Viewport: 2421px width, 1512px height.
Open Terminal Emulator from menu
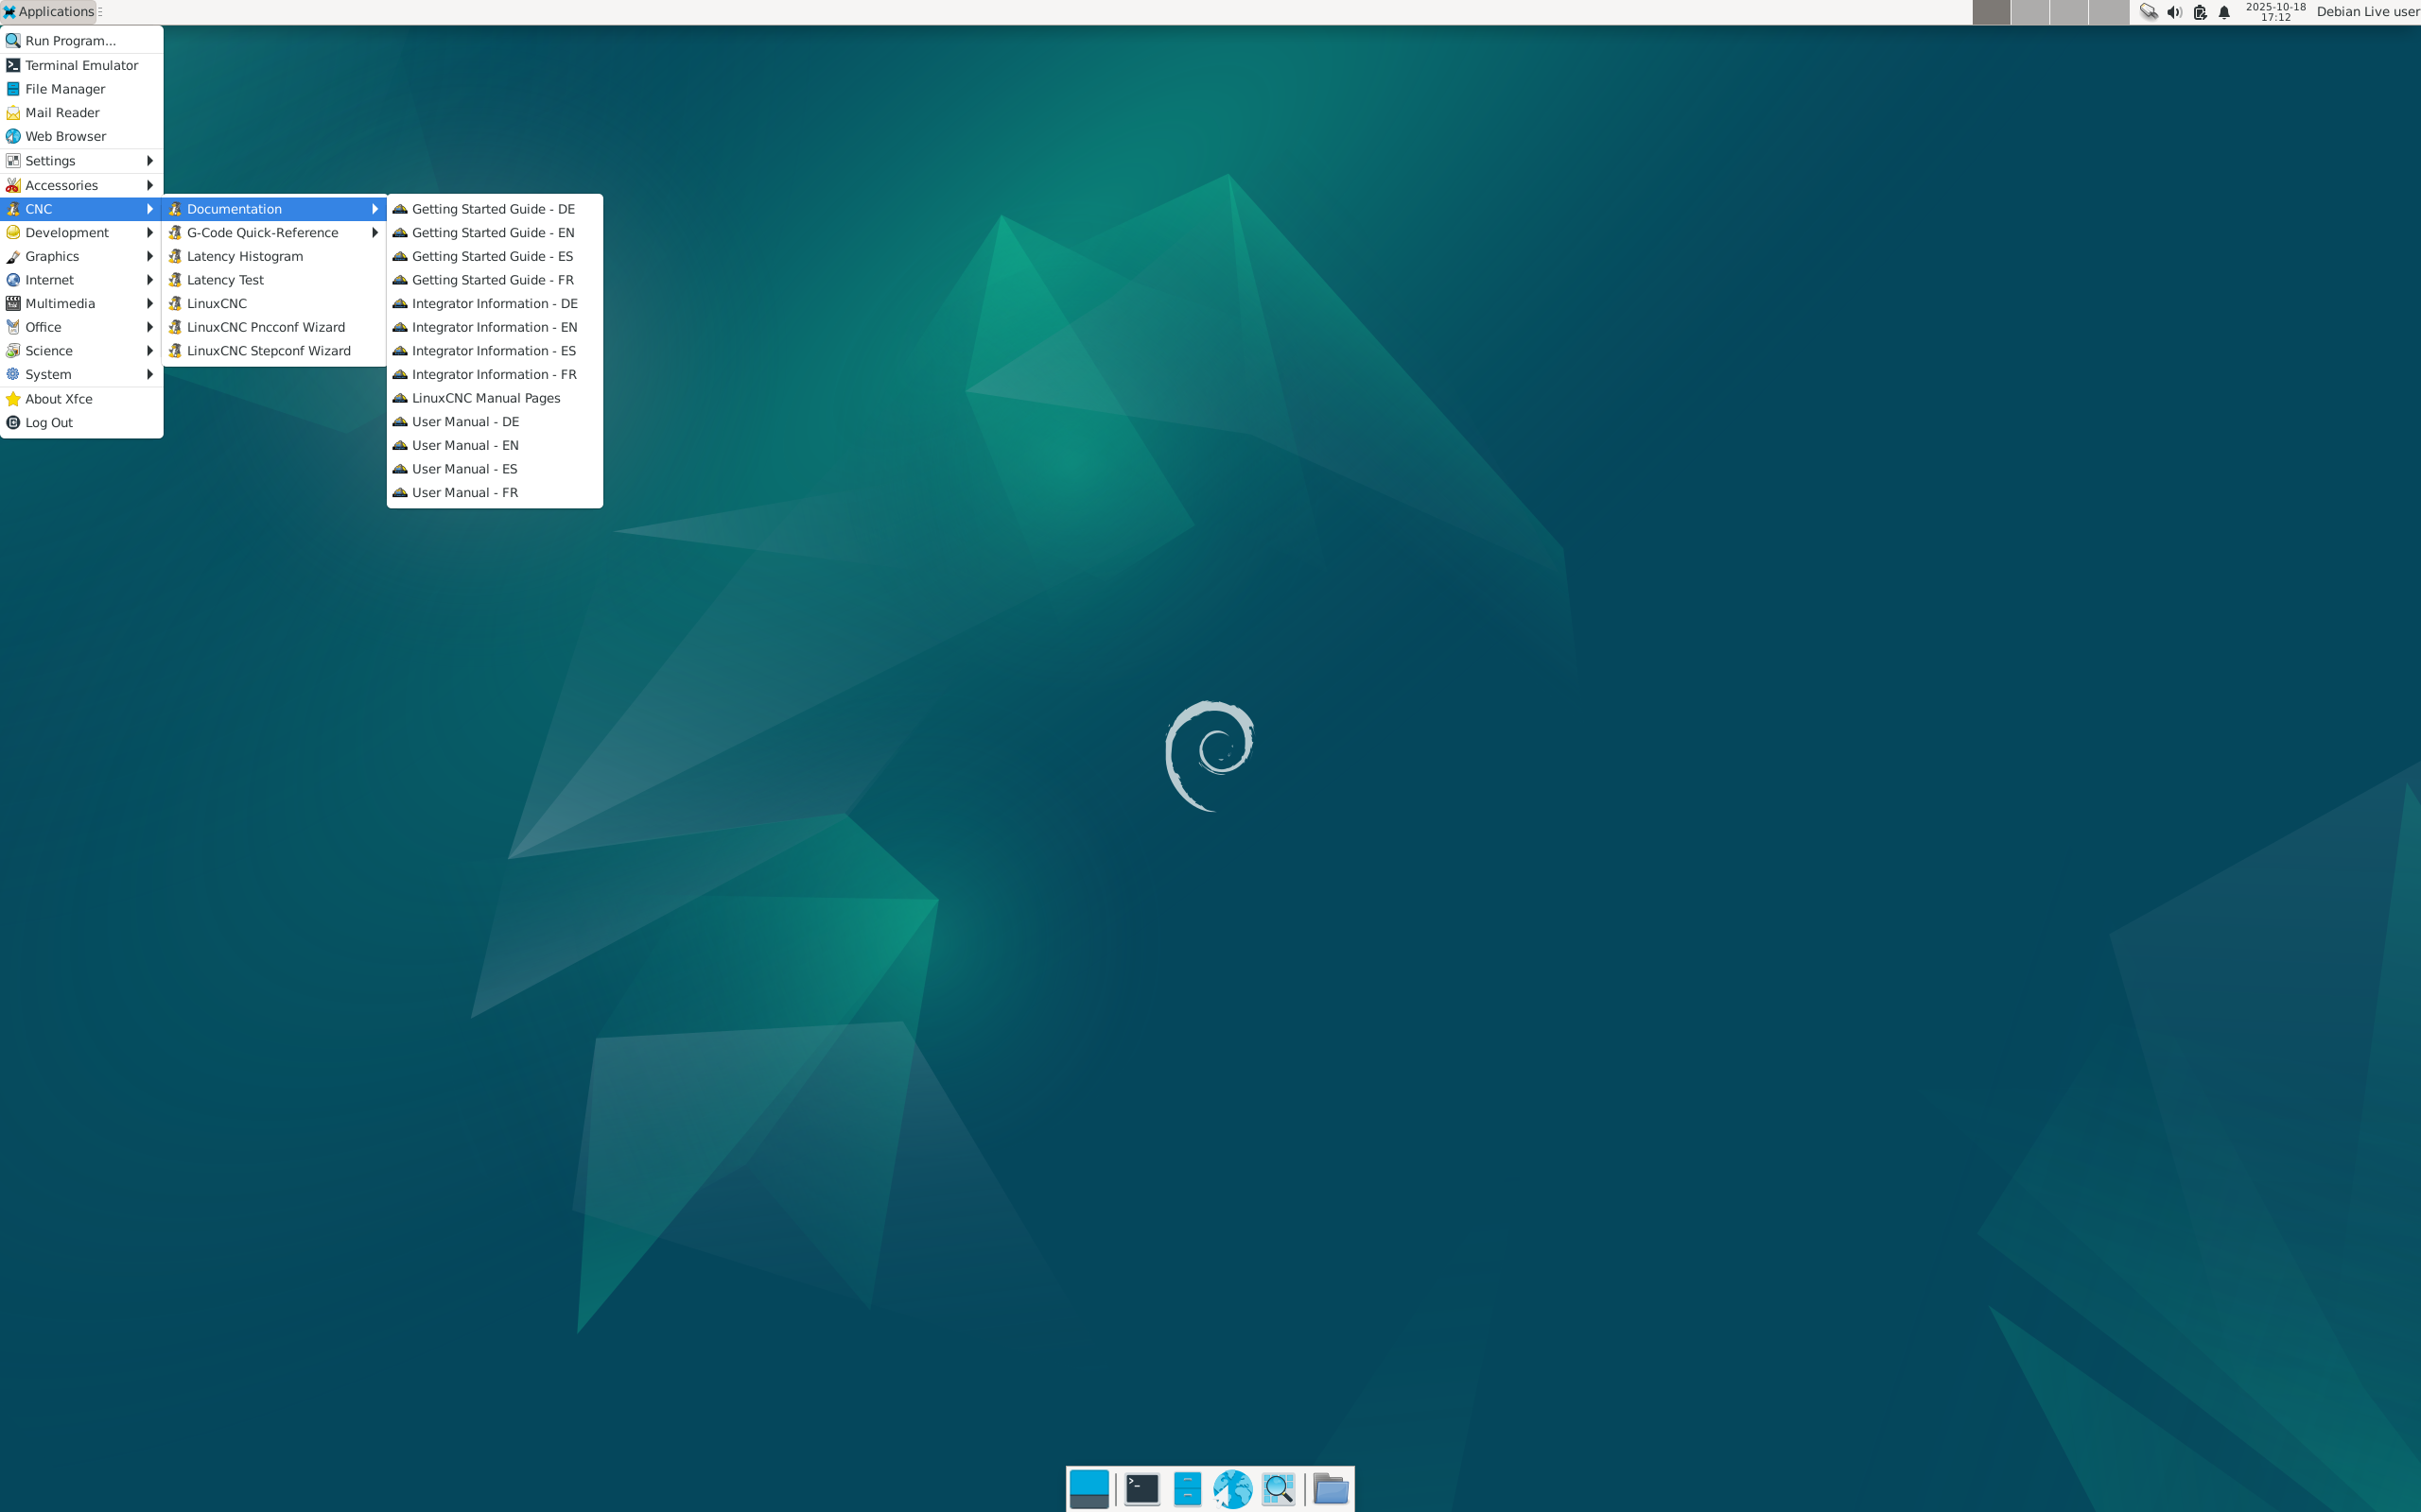pyautogui.click(x=82, y=65)
